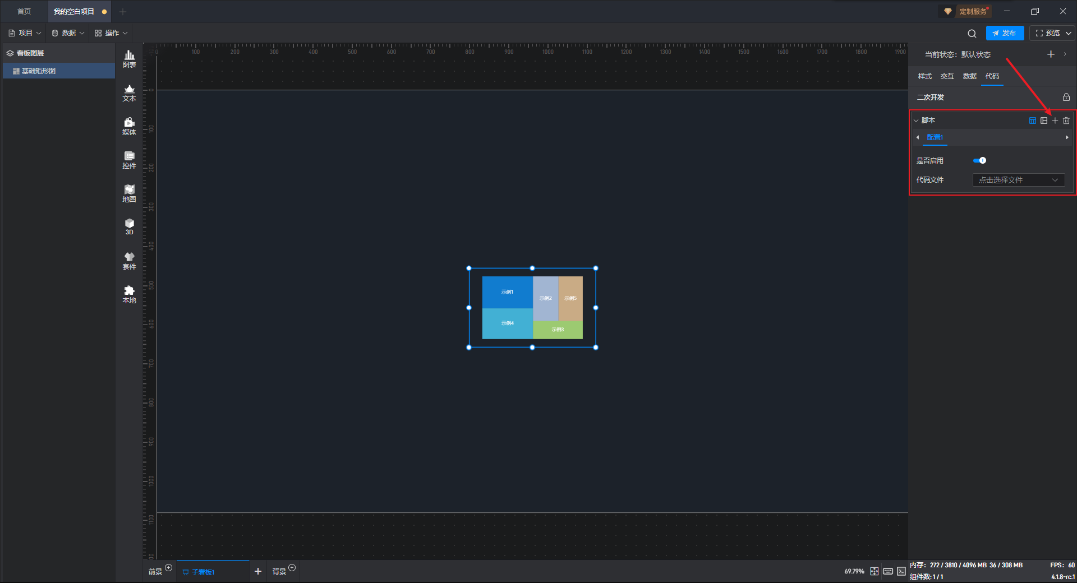
Task: Toggle the 是否启用 switch
Action: (980, 161)
